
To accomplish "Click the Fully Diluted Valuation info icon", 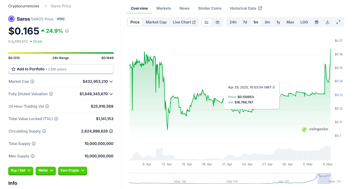I will pyautogui.click(x=51, y=94).
